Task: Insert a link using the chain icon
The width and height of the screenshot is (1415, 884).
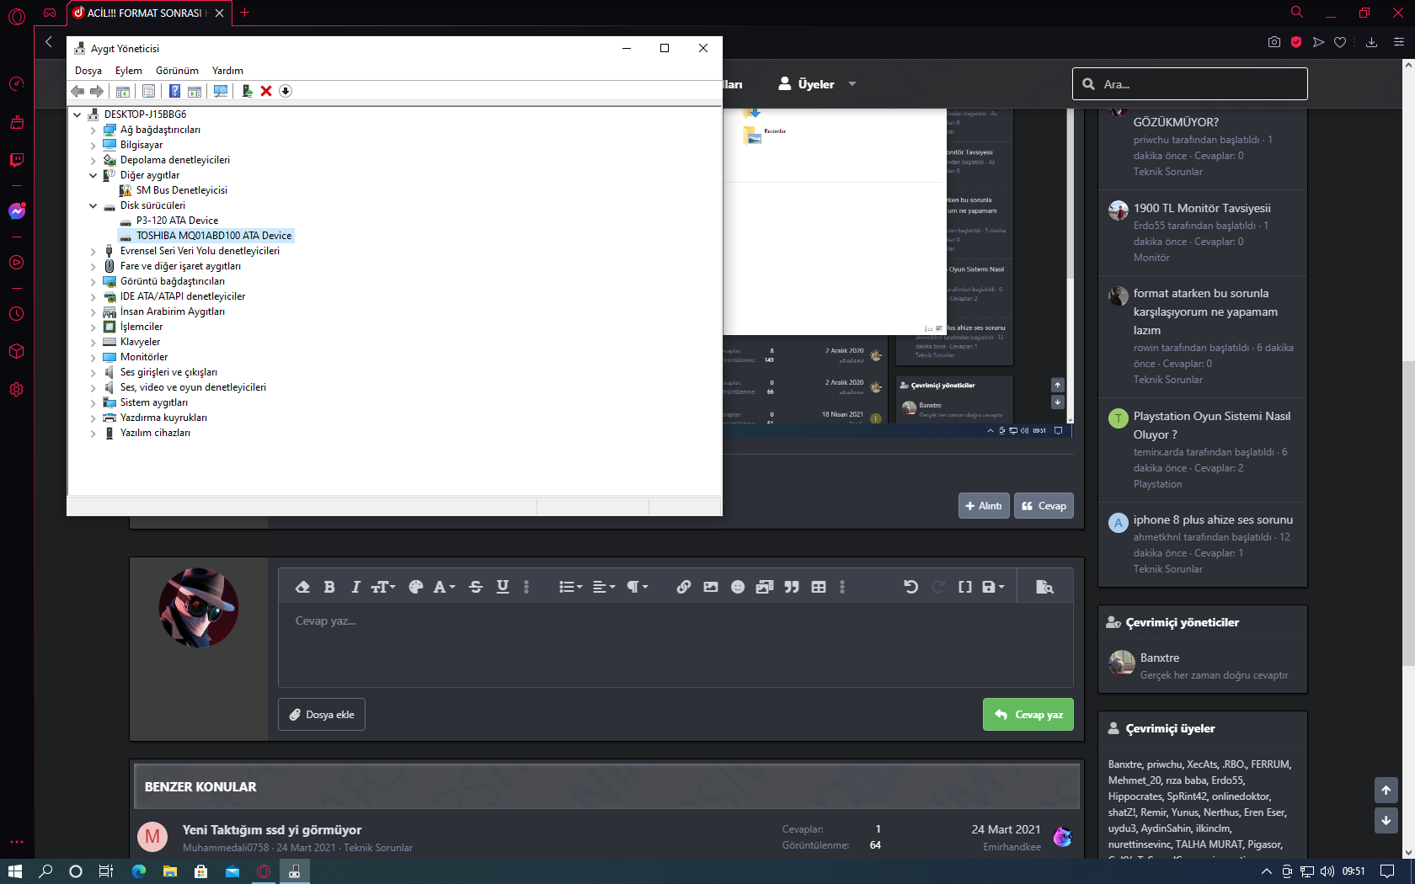Action: (x=684, y=587)
